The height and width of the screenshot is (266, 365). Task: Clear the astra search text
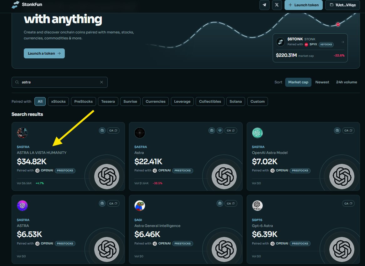(x=101, y=82)
